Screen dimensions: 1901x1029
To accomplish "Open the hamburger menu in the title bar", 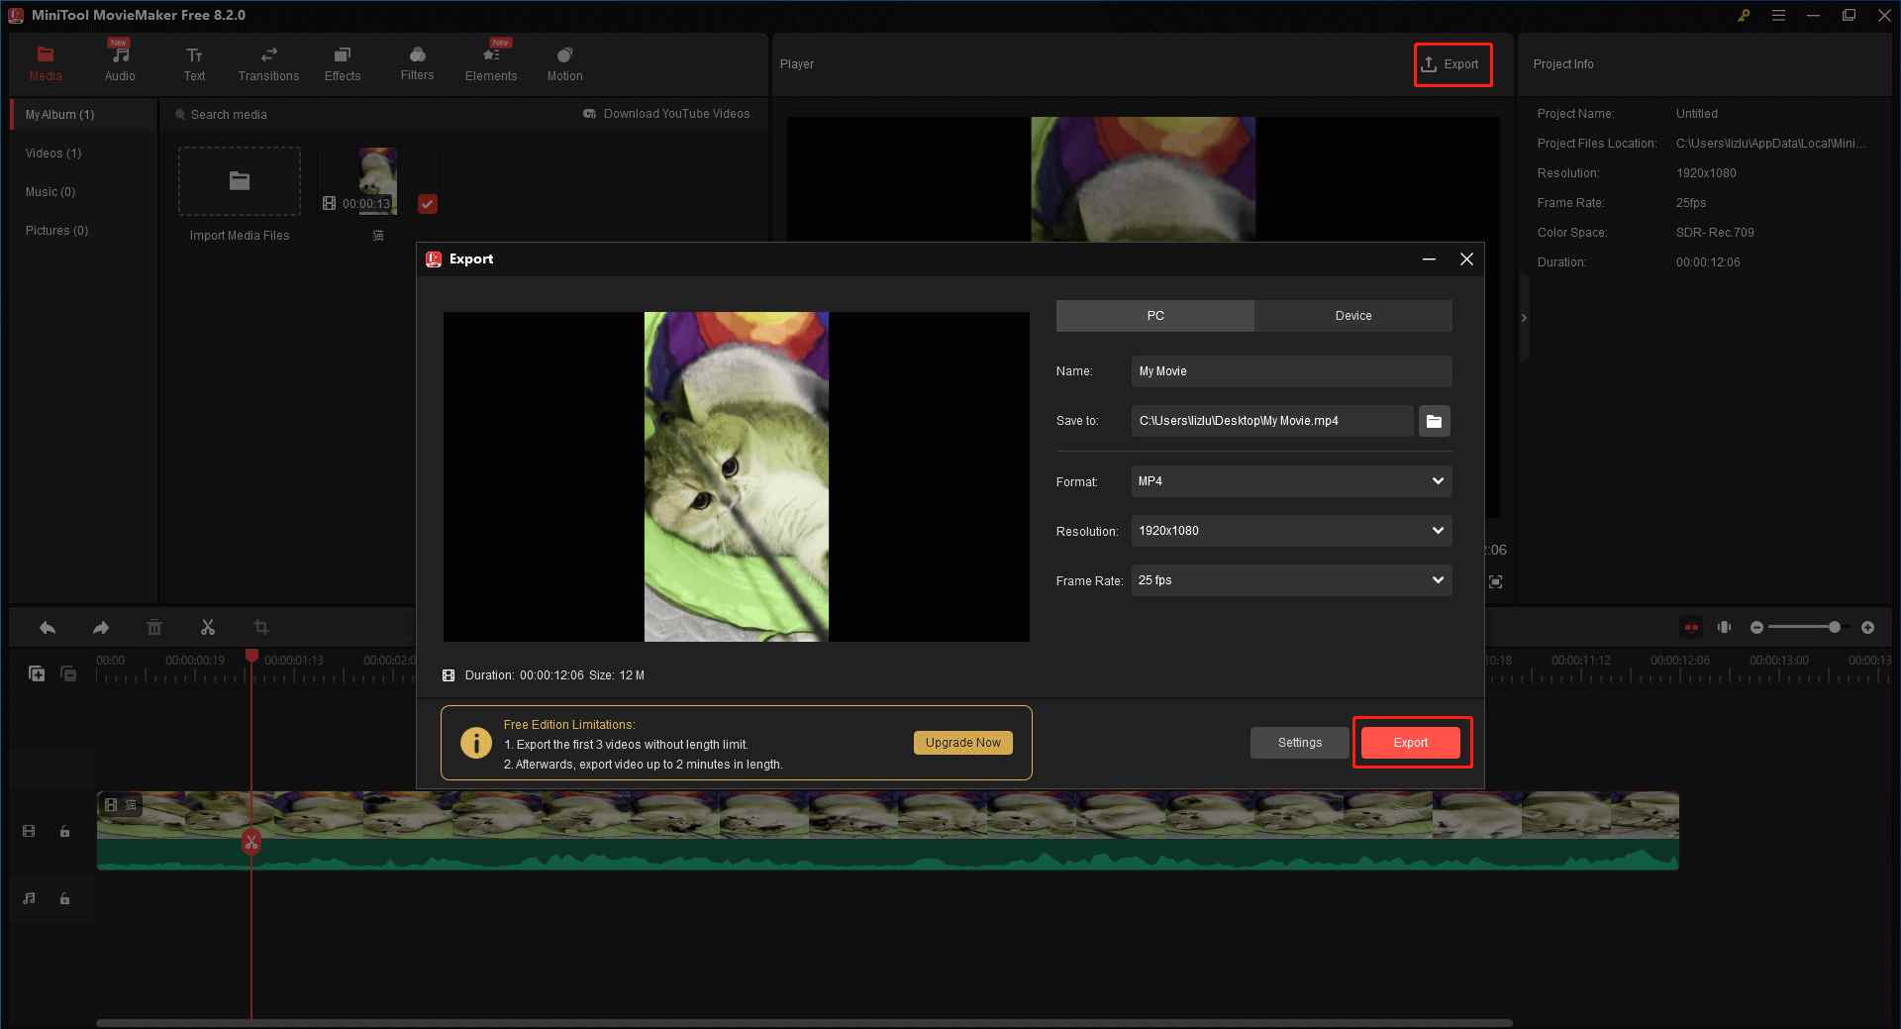I will point(1778,15).
